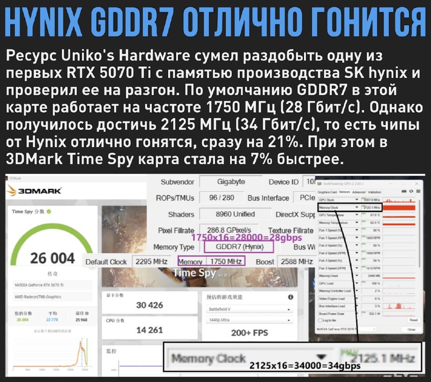Image resolution: width=431 pixels, height=382 pixels.
Task: Click the 200+ FPS estimate
Action: [x=249, y=333]
